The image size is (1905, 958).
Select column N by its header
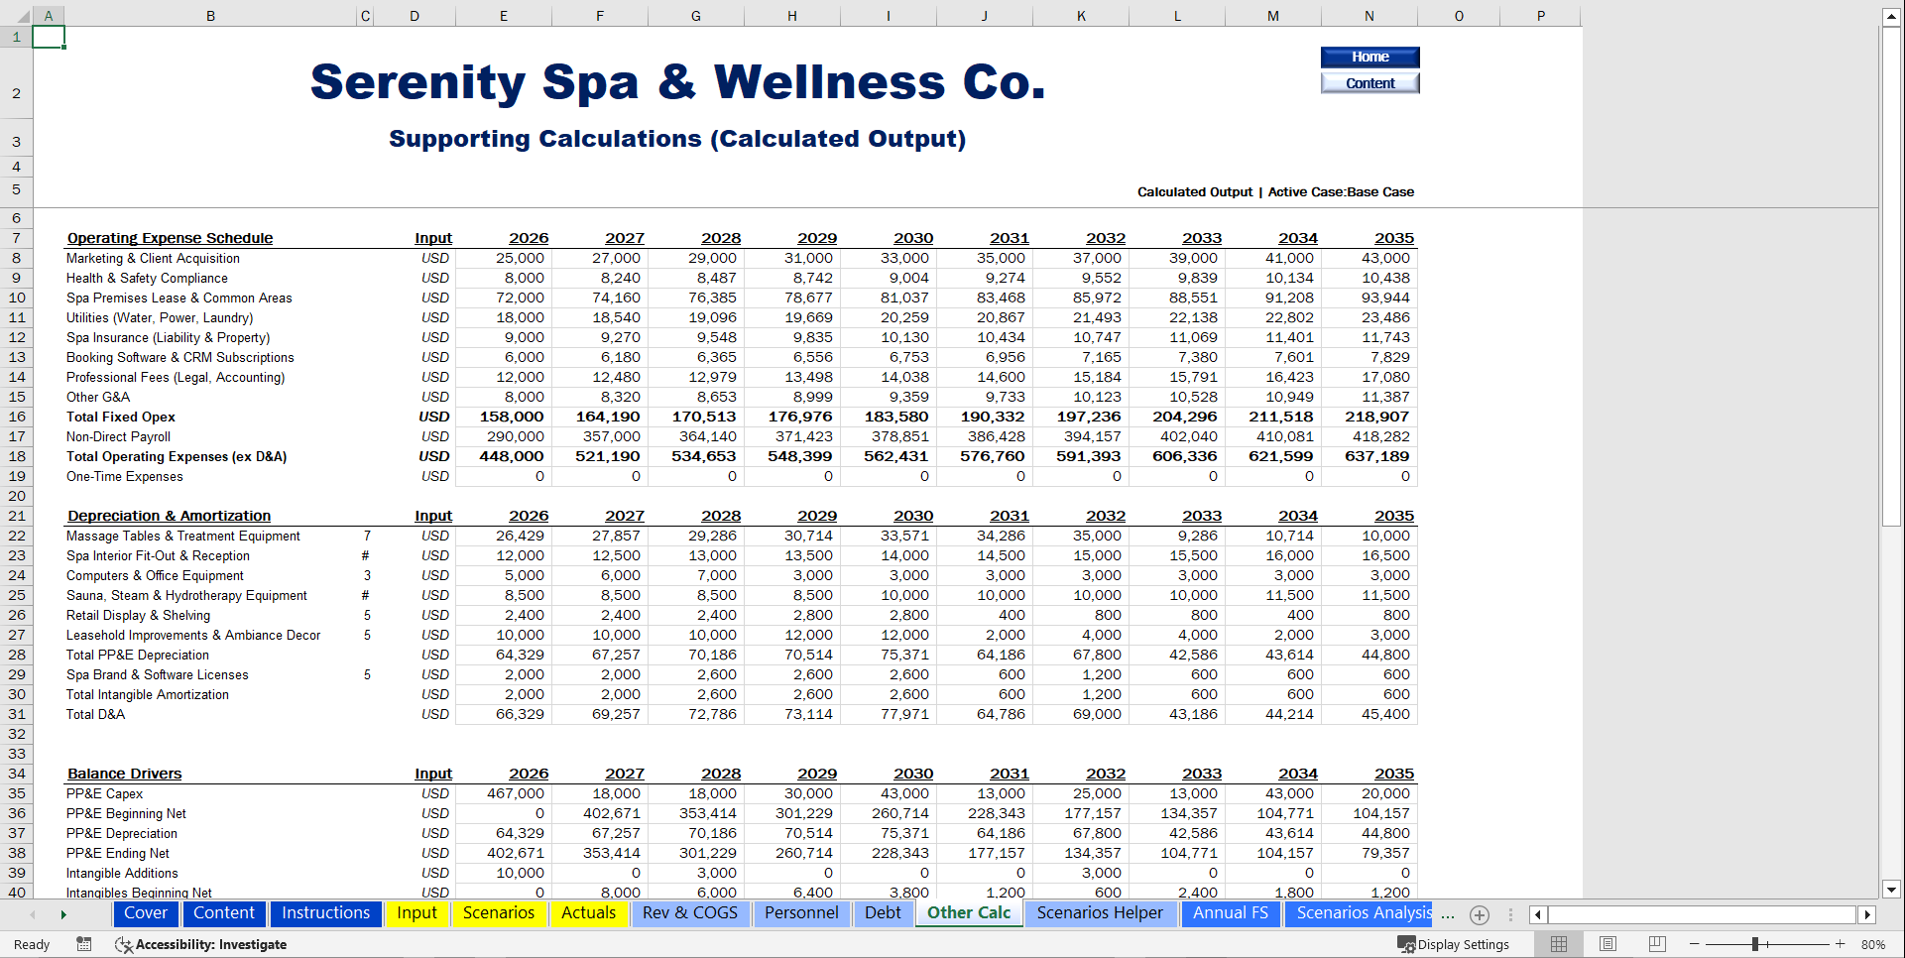[1369, 15]
